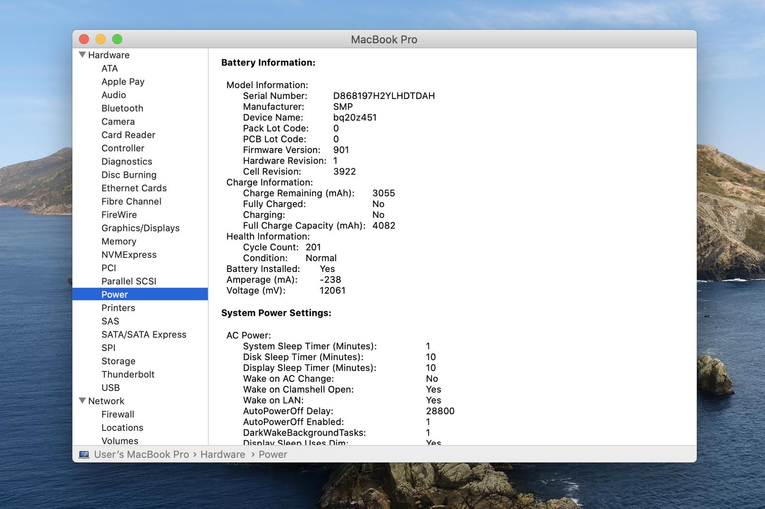Click User's MacBook Pro in path bar

tap(141, 454)
